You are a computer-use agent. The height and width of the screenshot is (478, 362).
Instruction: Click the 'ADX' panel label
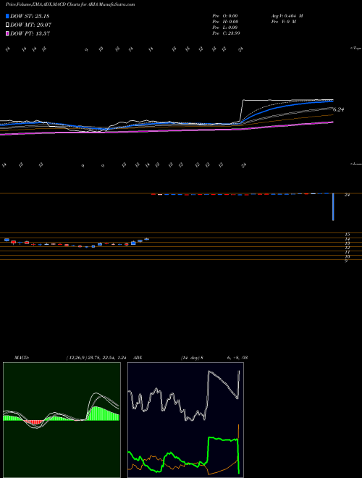click(x=138, y=358)
